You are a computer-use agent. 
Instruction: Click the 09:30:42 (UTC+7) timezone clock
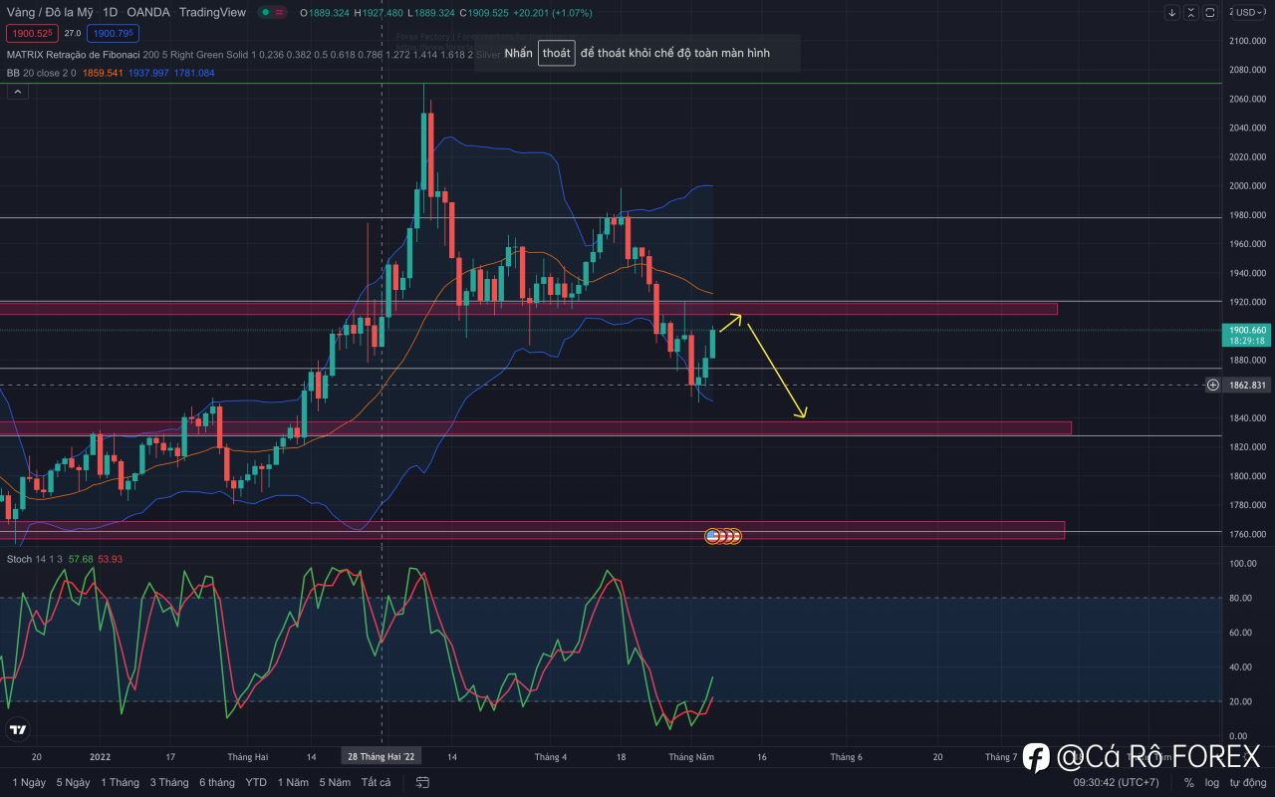(1116, 783)
